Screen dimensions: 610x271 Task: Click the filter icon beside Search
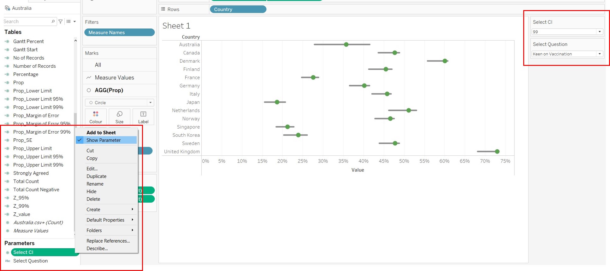point(61,21)
